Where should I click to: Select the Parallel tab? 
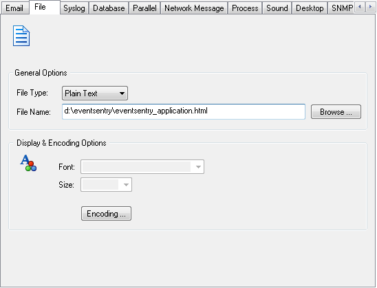pyautogui.click(x=144, y=8)
